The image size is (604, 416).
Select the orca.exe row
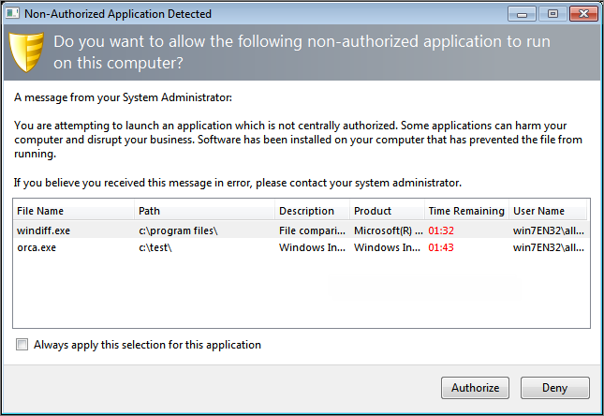click(39, 247)
